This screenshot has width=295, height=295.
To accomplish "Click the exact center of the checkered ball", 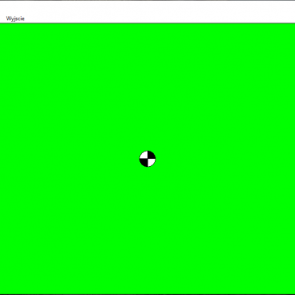I will (147, 159).
